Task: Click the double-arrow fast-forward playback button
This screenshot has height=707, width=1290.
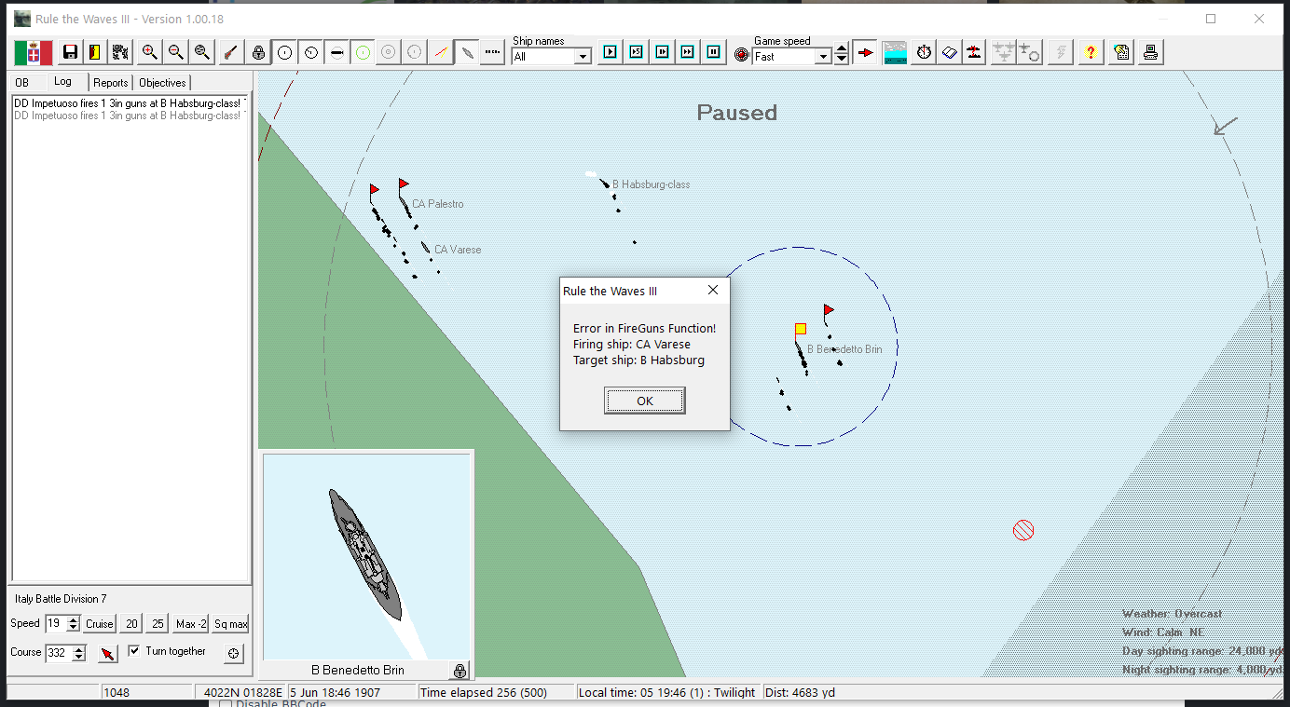Action: 687,53
